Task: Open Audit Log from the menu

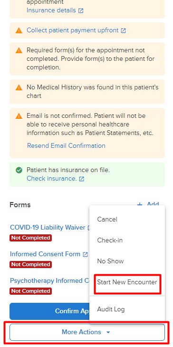Action: 111,309
